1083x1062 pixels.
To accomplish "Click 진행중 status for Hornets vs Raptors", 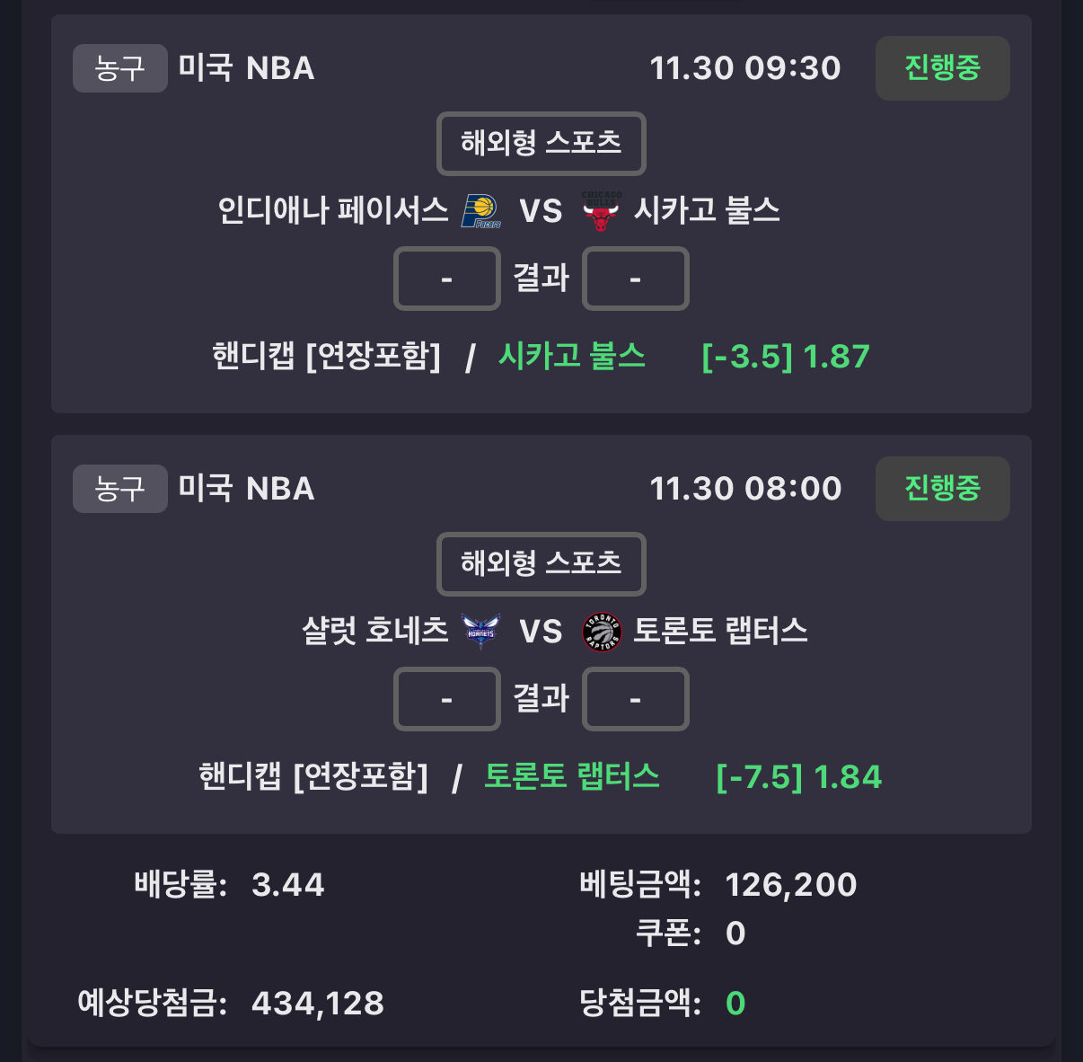I will 942,489.
